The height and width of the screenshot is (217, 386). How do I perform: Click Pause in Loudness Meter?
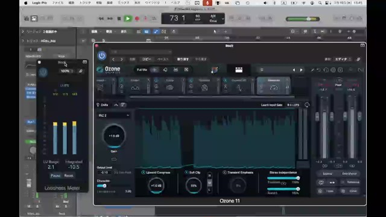tap(55, 175)
